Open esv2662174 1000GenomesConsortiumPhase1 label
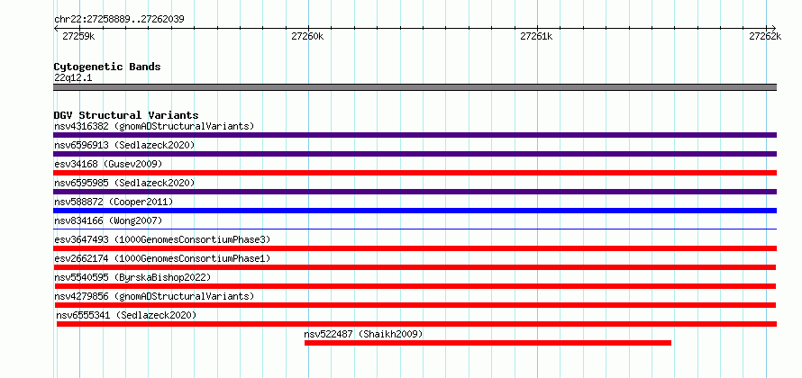 click(162, 258)
